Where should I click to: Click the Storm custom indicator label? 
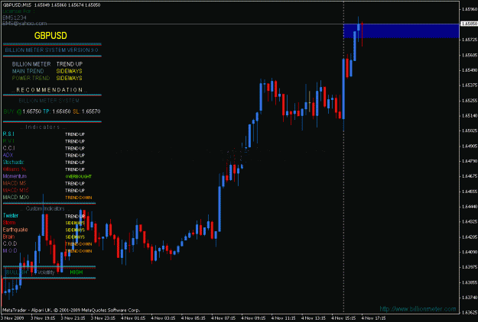[9, 223]
